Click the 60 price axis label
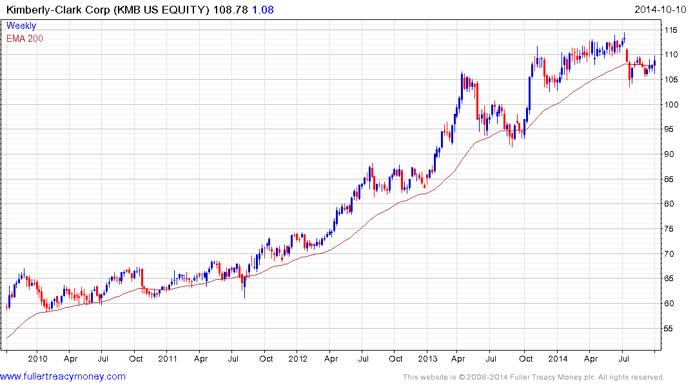Viewport: 693px width, 386px height. click(669, 304)
